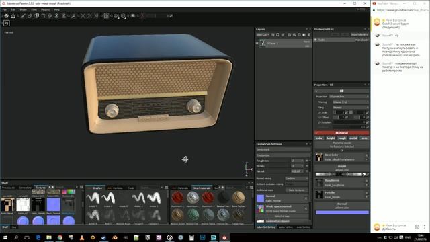Click the trash icon in Layers panel
The width and height of the screenshot is (430, 242).
(309, 35)
